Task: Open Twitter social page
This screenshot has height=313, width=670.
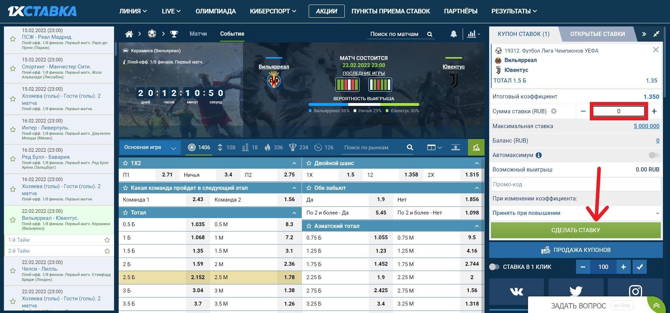Action: (x=576, y=291)
